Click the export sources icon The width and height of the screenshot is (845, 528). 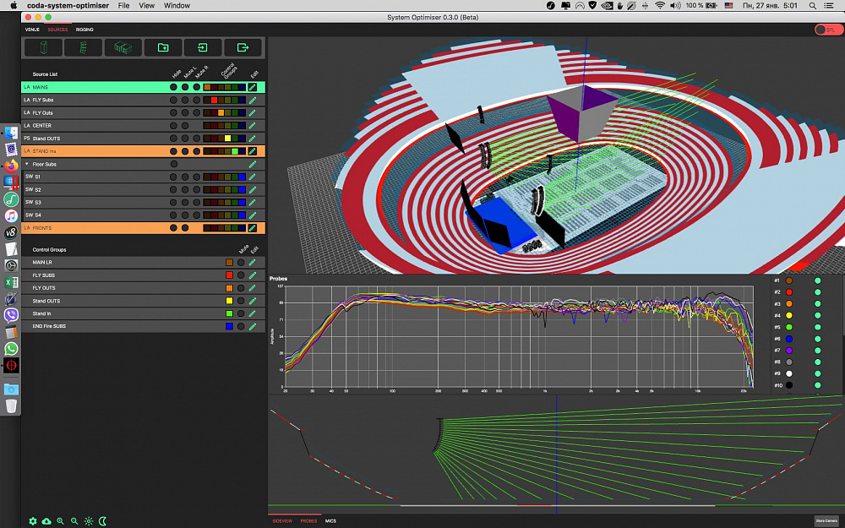[x=243, y=48]
